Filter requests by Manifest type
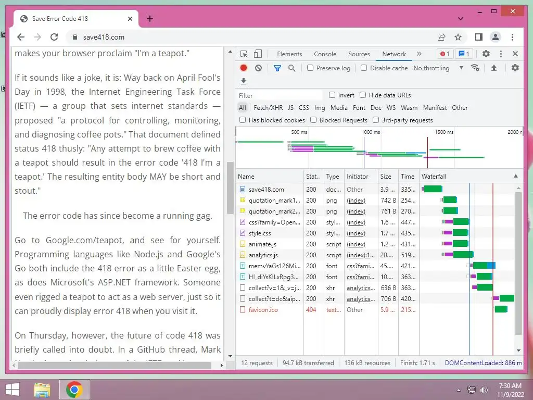Viewport: 533px width, 400px height. pos(435,108)
